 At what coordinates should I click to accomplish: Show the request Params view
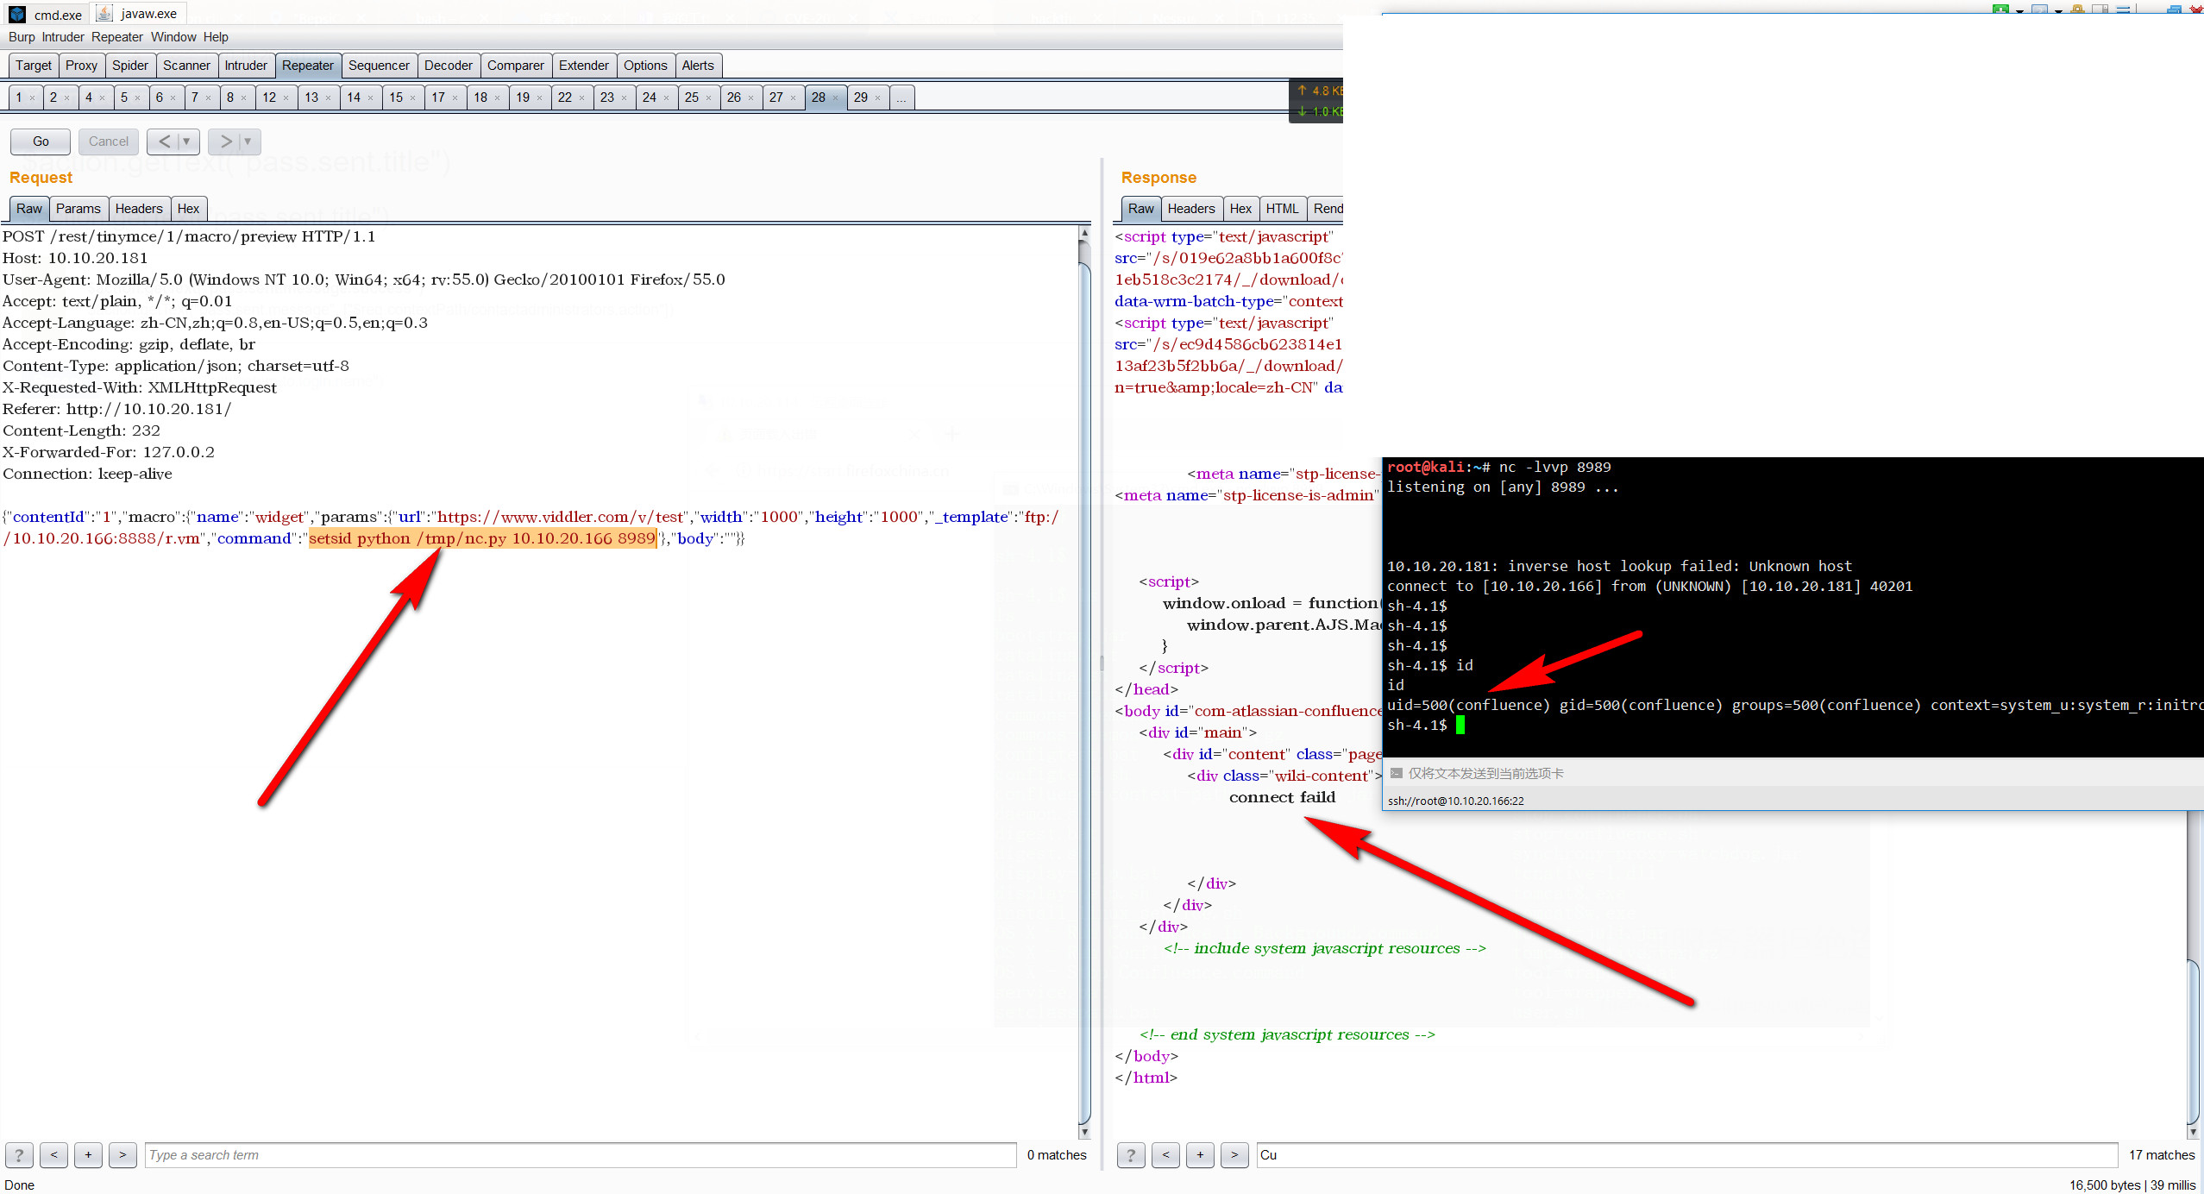pos(78,209)
